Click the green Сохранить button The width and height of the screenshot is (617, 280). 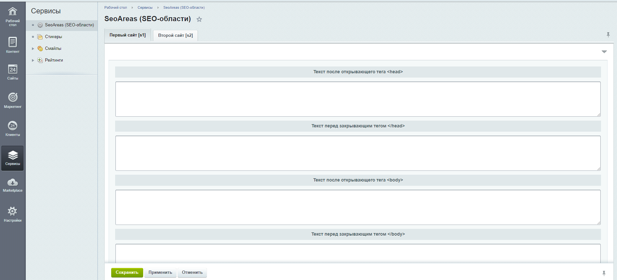[127, 273]
